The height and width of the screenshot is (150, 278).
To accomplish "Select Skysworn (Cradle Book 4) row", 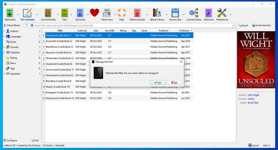I will [118, 52].
